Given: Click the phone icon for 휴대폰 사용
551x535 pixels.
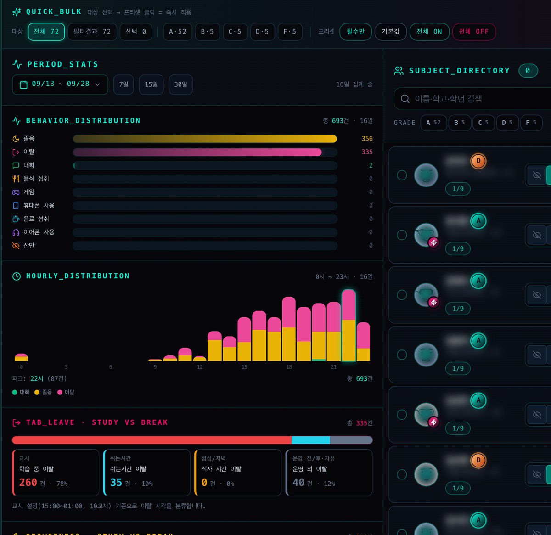Looking at the screenshot, I should (16, 205).
